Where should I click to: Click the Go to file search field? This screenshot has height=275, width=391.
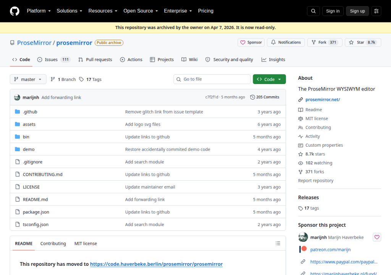tap(212, 79)
